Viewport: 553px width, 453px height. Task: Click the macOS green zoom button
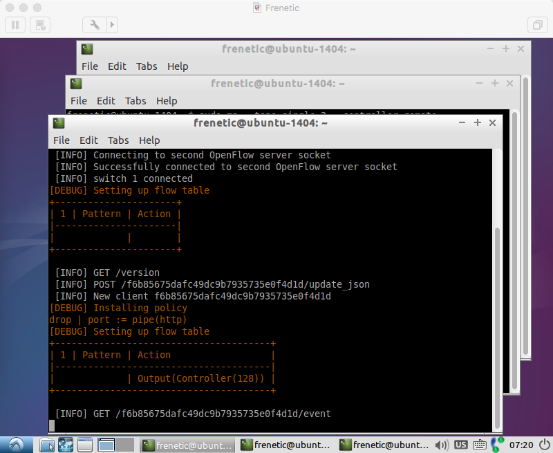[x=37, y=8]
